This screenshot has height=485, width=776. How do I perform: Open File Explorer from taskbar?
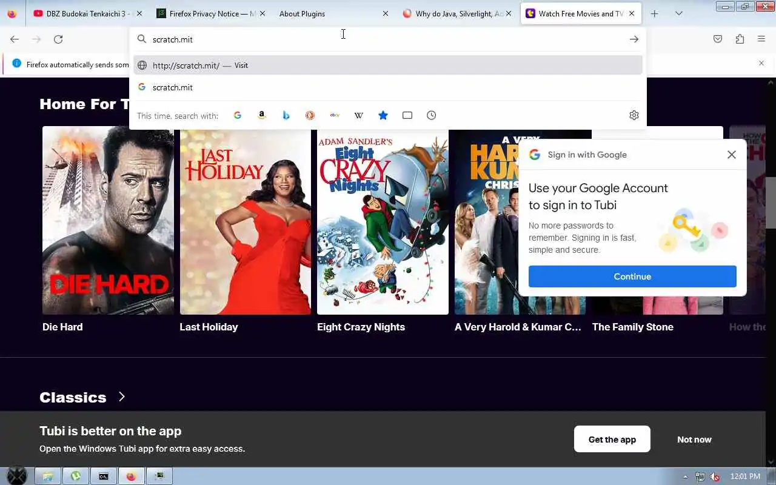[x=47, y=476]
